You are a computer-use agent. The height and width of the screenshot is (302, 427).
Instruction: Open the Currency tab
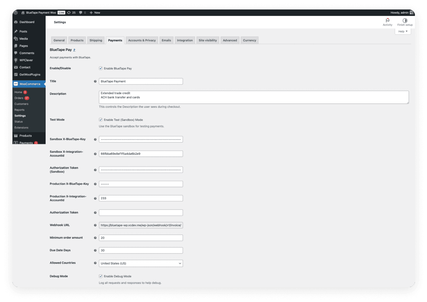(x=250, y=40)
